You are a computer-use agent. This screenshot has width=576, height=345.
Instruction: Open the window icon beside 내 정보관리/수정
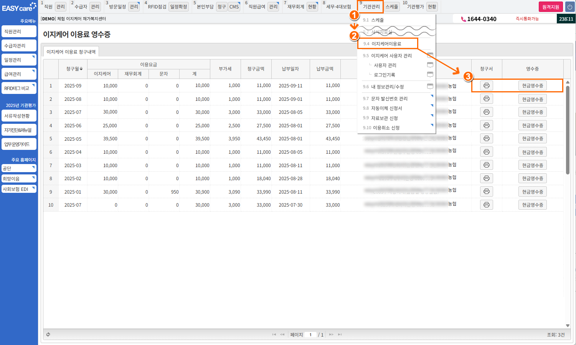tap(430, 86)
